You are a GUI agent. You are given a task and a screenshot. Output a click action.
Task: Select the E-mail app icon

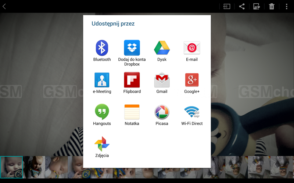coord(192,48)
